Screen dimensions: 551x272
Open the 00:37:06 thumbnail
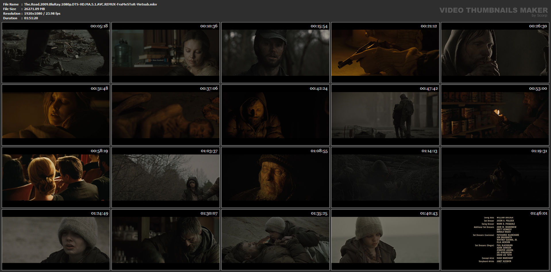[x=166, y=115]
